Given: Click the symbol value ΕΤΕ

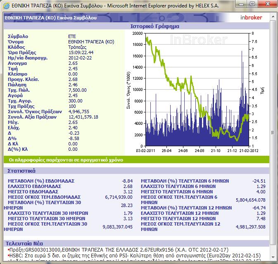Looking at the screenshot, I should pyautogui.click(x=72, y=36).
